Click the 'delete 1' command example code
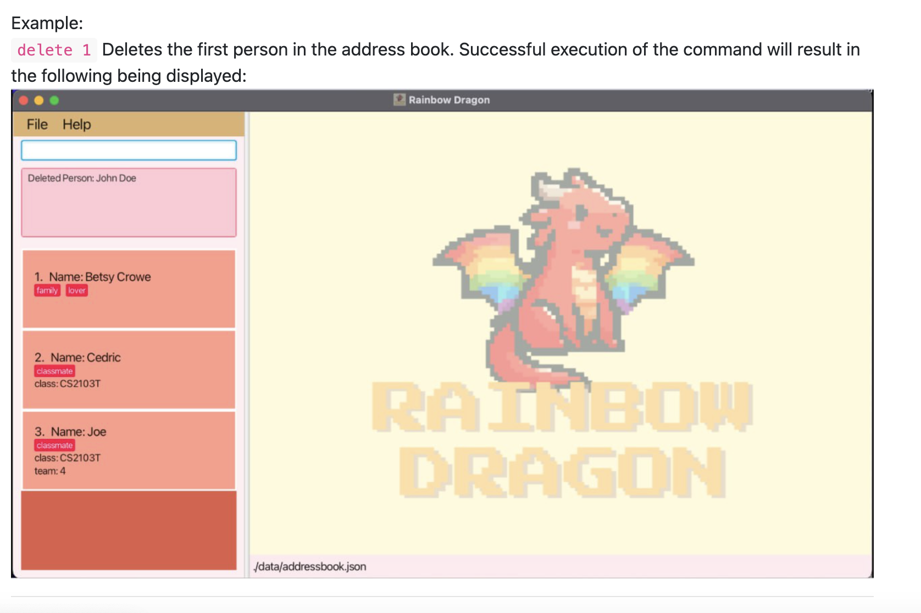Viewport: 921px width, 613px height. (x=54, y=50)
